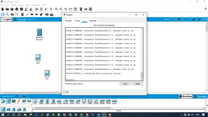Select the Draw Ellipse tool
This screenshot has width=208, height=117.
37,14
